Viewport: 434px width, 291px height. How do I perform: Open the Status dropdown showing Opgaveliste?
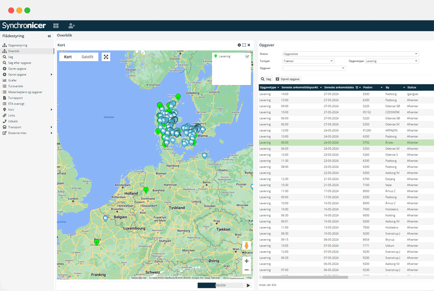[350, 54]
